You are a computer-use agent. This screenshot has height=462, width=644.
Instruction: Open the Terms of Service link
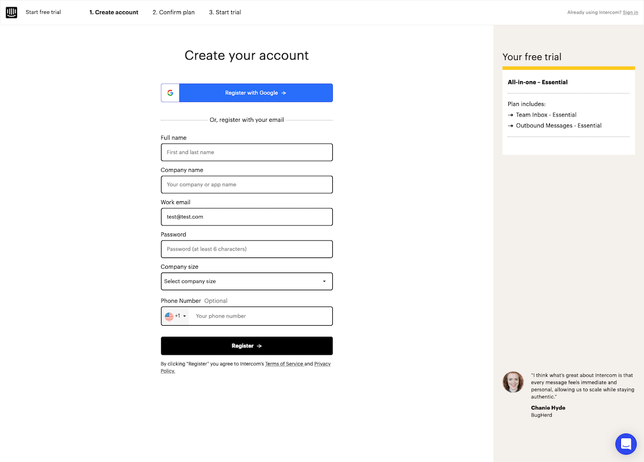pyautogui.click(x=284, y=364)
